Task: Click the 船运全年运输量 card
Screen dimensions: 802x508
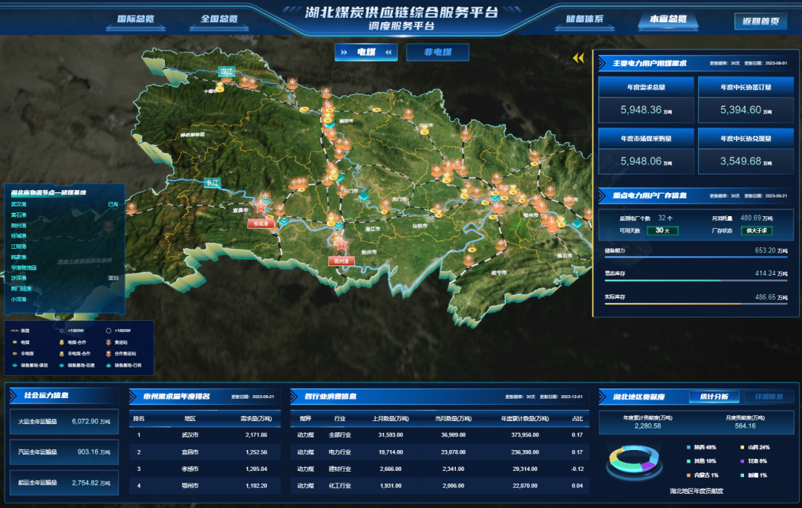Action: pos(64,483)
